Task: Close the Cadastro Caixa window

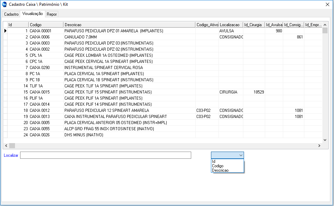Action: pyautogui.click(x=326, y=4)
